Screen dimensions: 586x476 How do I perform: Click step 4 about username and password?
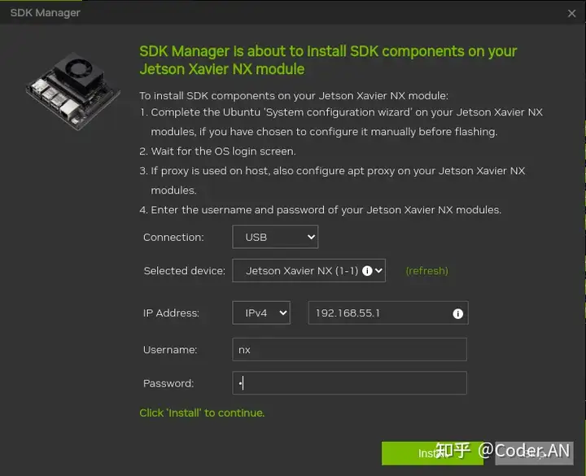321,210
